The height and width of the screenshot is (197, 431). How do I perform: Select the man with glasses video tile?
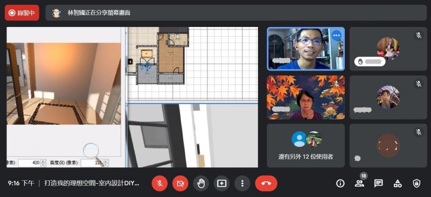tap(305, 48)
